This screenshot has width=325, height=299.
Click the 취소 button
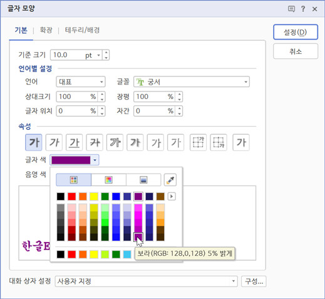(296, 51)
